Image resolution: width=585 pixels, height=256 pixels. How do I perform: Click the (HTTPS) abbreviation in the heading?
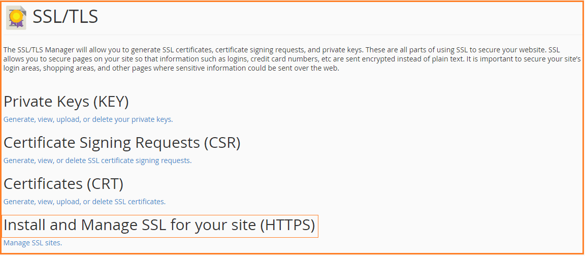pos(287,225)
